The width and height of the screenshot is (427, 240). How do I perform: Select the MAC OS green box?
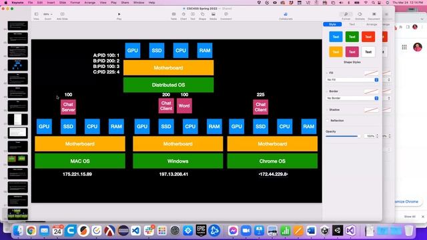pyautogui.click(x=80, y=161)
